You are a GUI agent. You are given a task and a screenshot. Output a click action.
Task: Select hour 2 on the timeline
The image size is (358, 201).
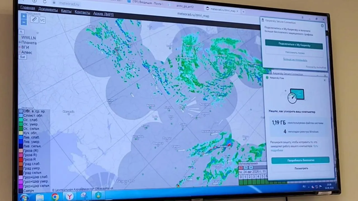pos(249,176)
